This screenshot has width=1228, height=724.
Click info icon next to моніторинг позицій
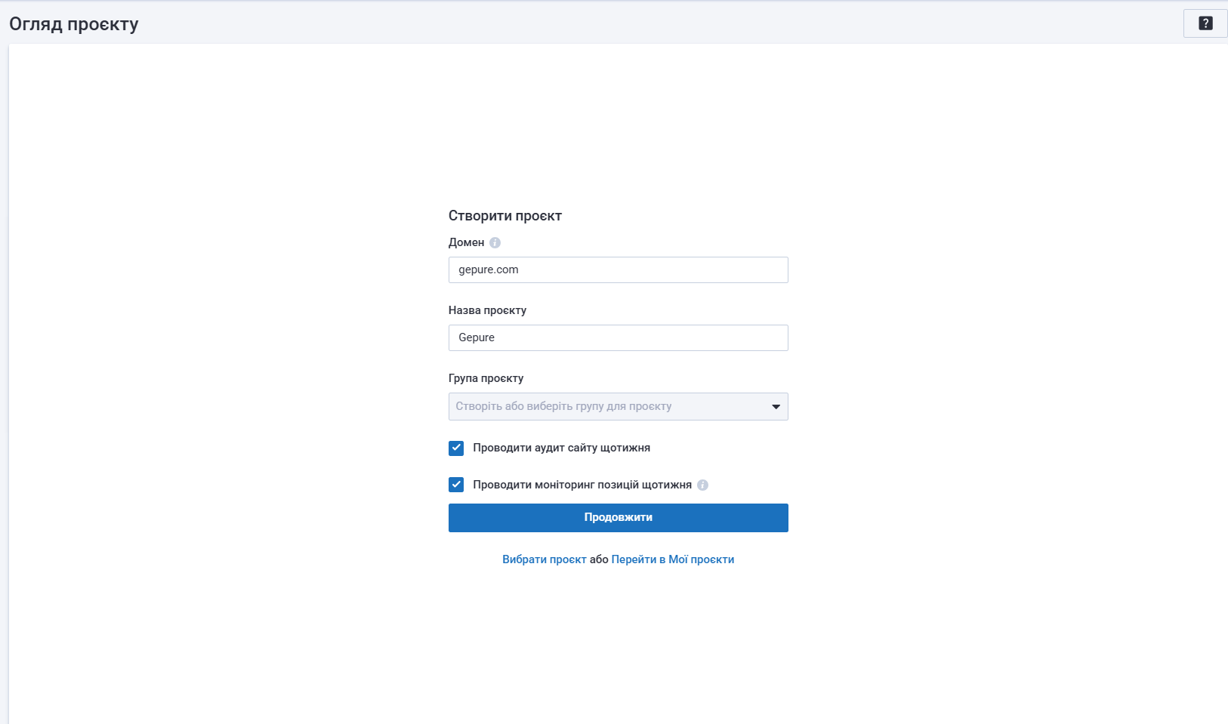coord(702,485)
